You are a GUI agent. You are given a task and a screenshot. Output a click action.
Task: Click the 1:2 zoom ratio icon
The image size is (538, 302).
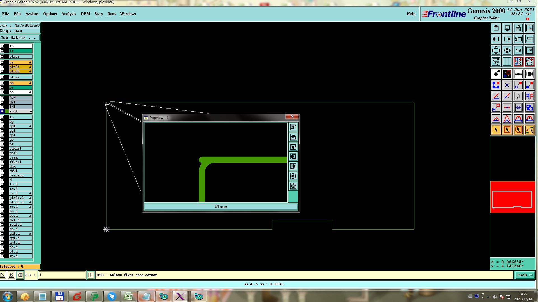(x=518, y=50)
